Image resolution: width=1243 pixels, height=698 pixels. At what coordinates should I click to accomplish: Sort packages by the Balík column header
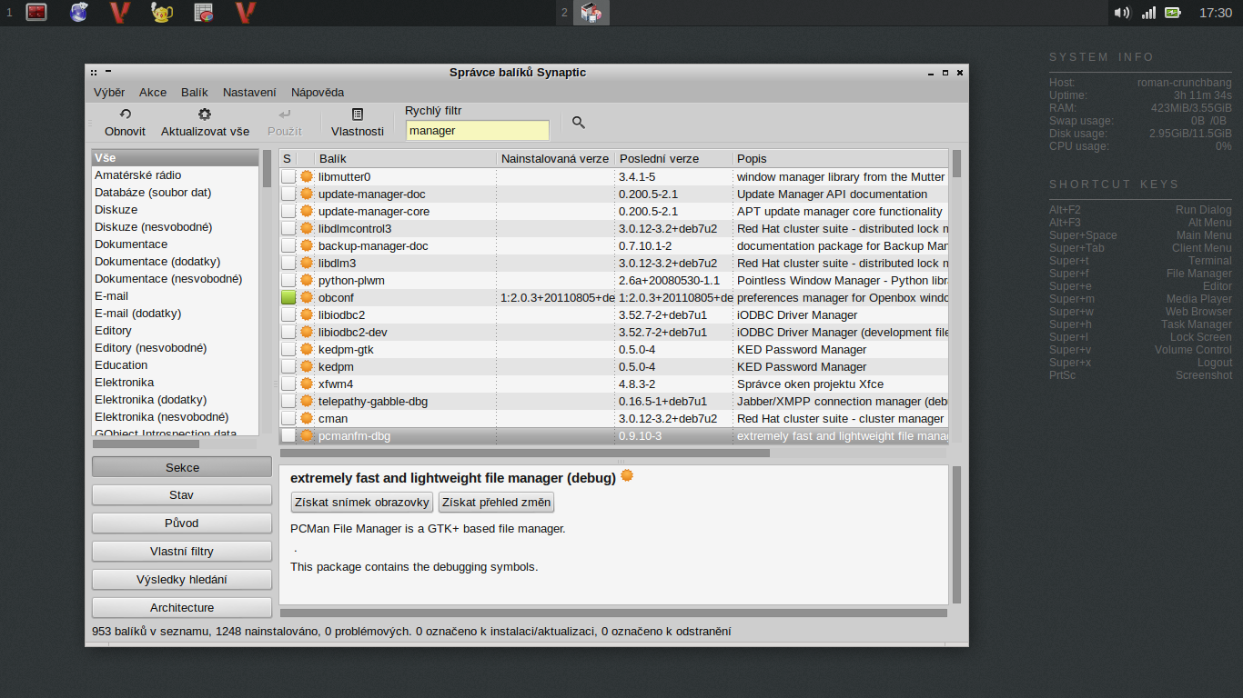tap(406, 158)
